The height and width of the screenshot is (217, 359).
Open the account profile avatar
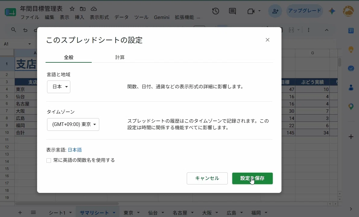coord(348,11)
